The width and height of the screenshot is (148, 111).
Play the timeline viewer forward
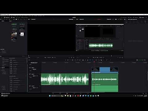pyautogui.click(x=99, y=58)
